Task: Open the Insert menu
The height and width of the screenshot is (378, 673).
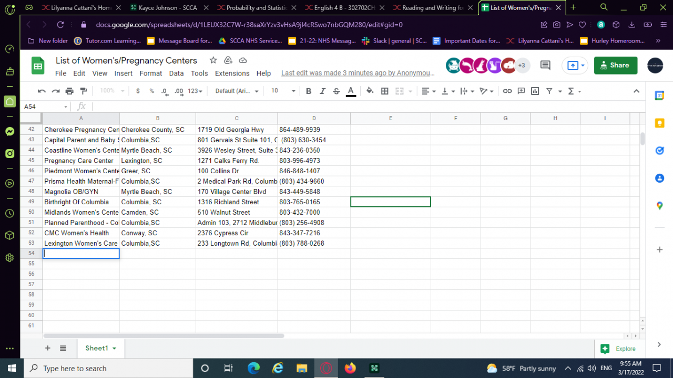Action: (x=124, y=73)
